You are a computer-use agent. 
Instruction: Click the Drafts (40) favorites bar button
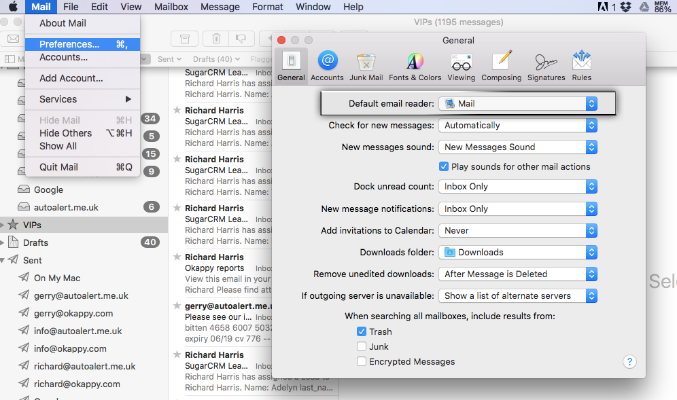[216, 59]
